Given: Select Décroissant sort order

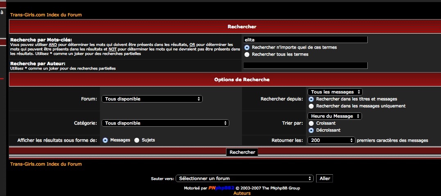Looking at the screenshot, I should point(312,130).
